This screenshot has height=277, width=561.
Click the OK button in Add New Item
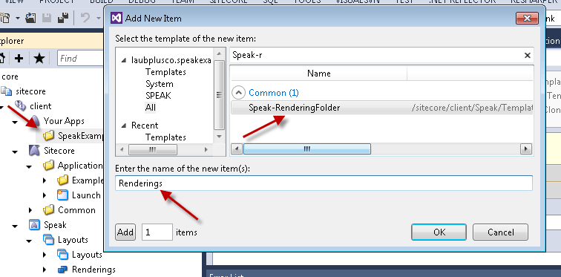pyautogui.click(x=439, y=232)
